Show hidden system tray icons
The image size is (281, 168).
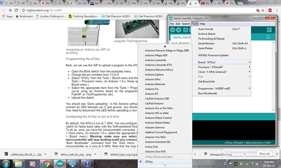click(220, 164)
